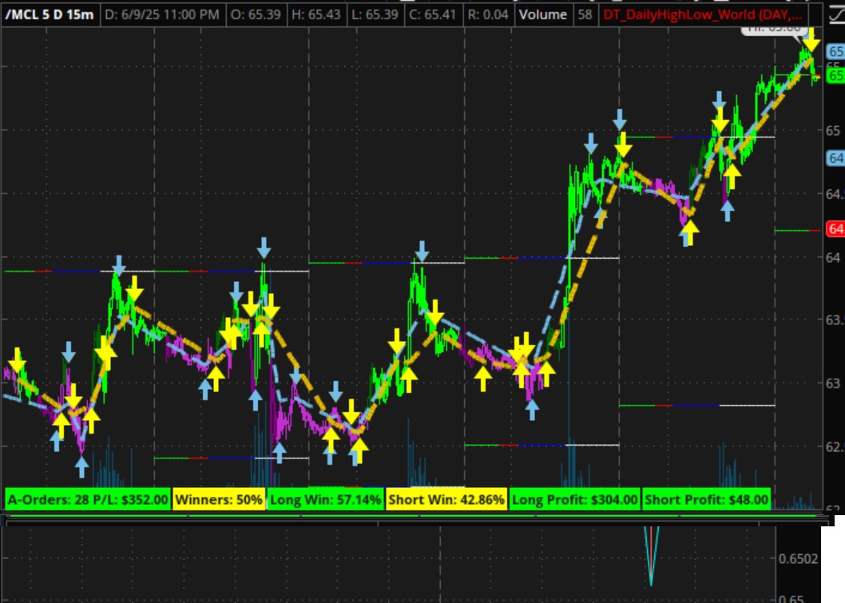
Task: Click the 65 price axis label
Action: point(833,130)
